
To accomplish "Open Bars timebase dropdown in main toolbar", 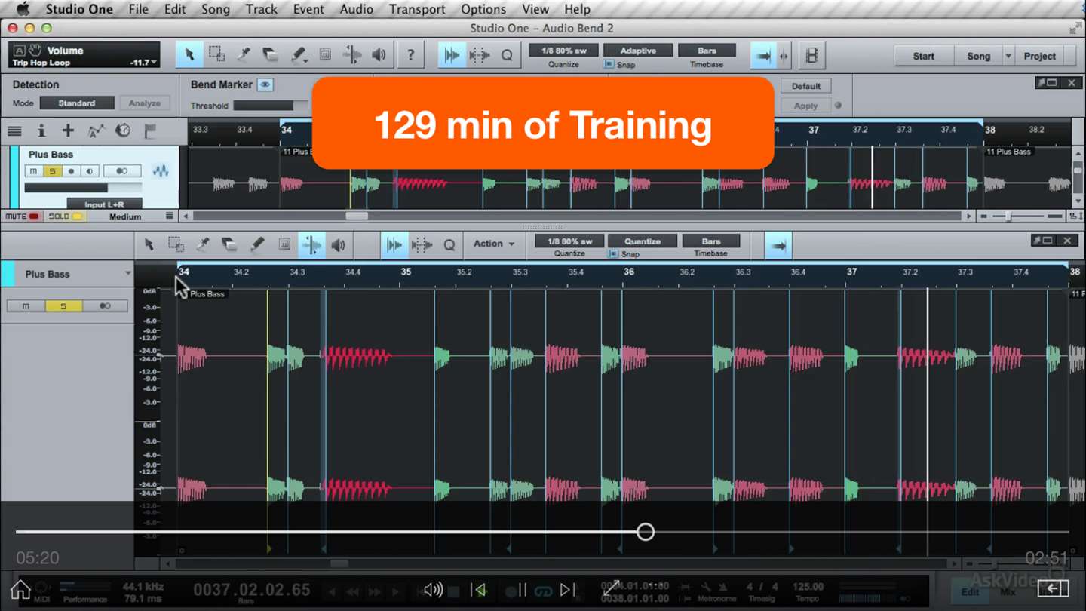I will (707, 51).
